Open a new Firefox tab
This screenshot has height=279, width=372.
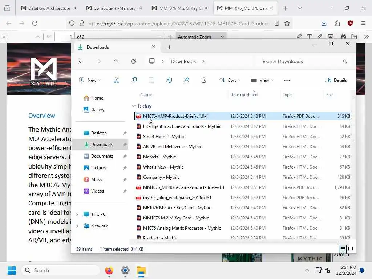click(x=286, y=8)
